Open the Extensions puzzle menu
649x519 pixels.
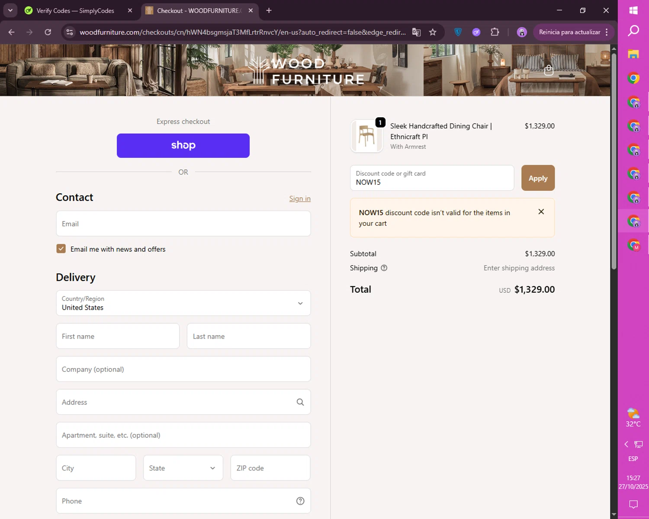495,32
